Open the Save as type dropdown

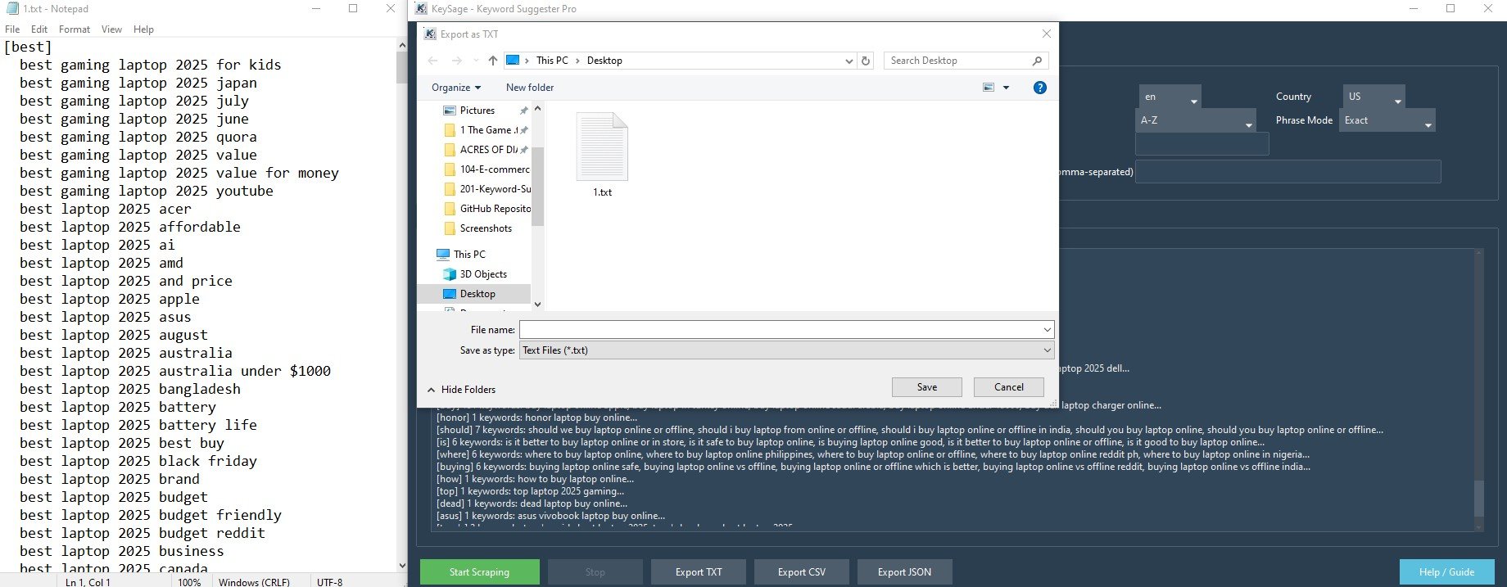pyautogui.click(x=1047, y=350)
